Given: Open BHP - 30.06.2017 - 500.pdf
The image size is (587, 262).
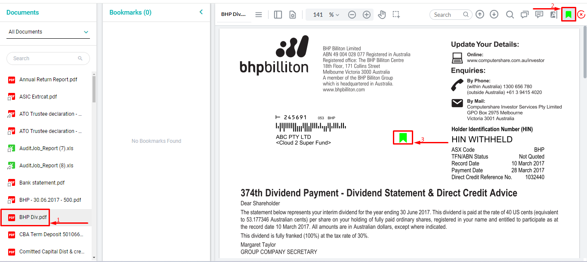Looking at the screenshot, I should tap(50, 200).
